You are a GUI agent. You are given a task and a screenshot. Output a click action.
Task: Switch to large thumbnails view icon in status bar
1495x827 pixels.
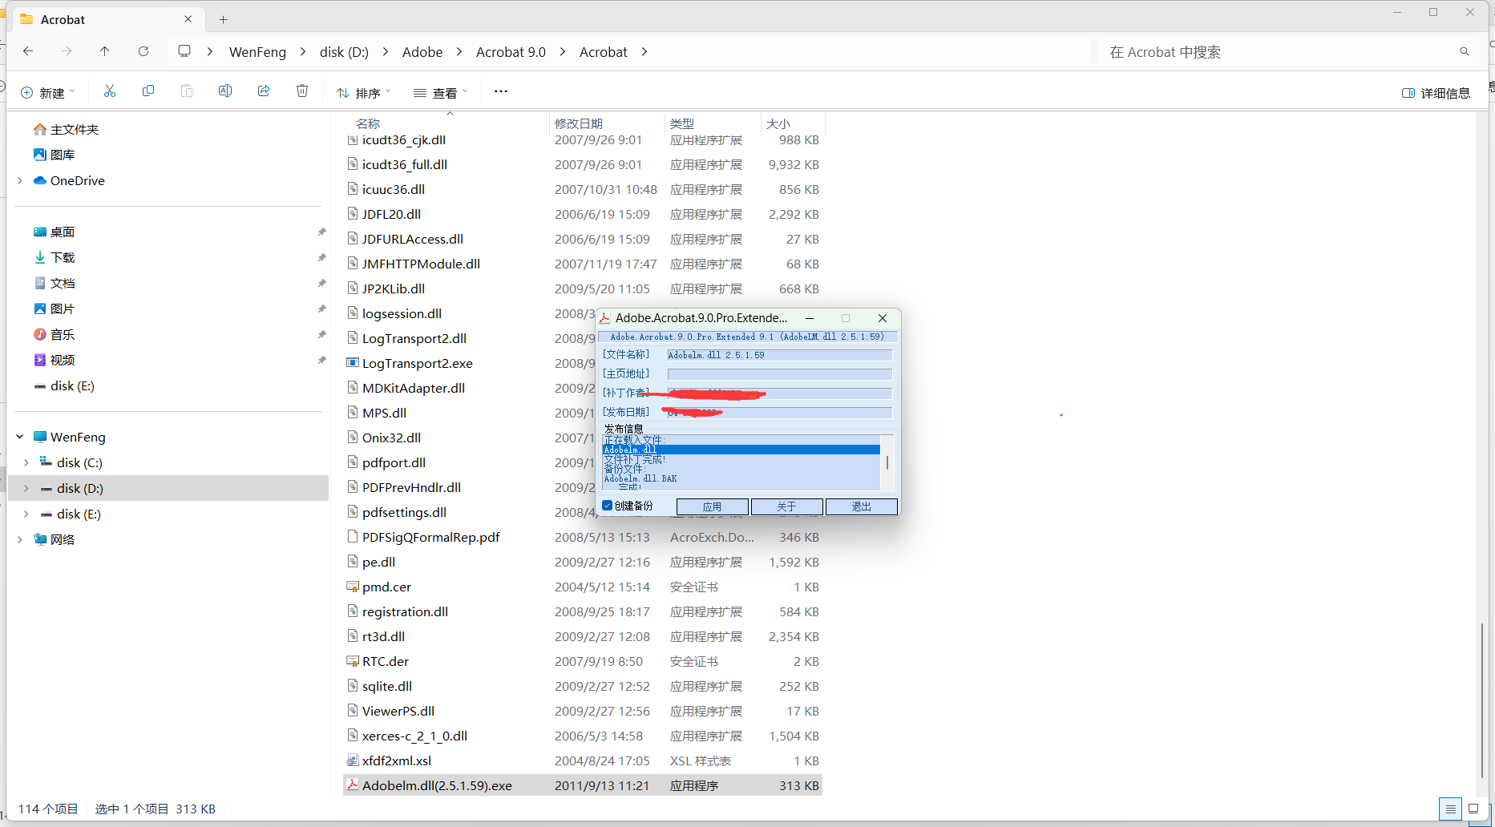[x=1473, y=809]
